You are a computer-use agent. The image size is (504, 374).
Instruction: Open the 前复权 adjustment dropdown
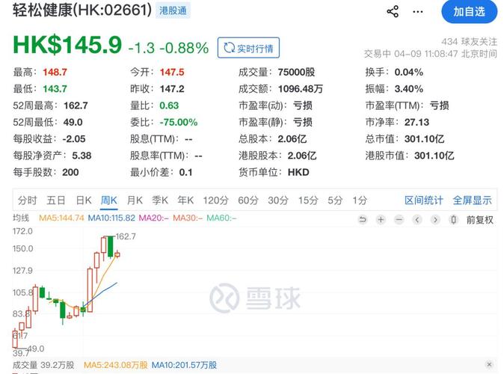[x=479, y=219]
